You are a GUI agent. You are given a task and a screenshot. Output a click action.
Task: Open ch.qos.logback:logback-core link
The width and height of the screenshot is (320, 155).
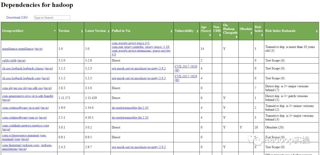pos(21,78)
